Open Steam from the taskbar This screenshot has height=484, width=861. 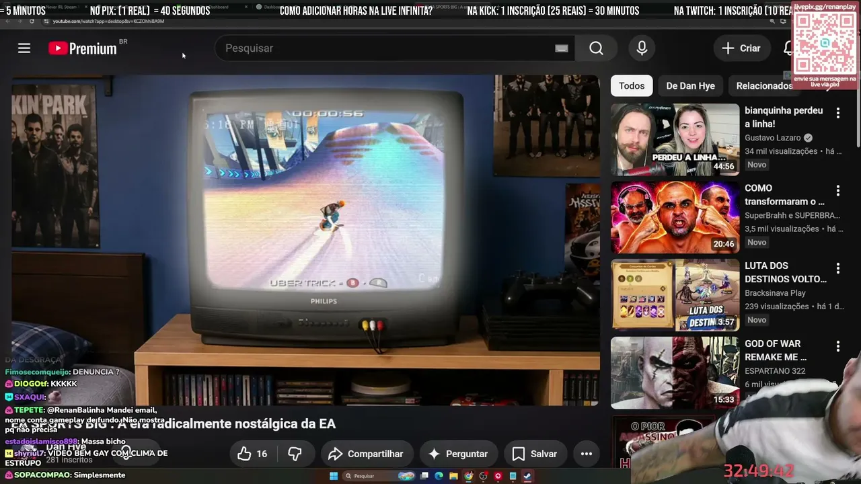click(527, 476)
